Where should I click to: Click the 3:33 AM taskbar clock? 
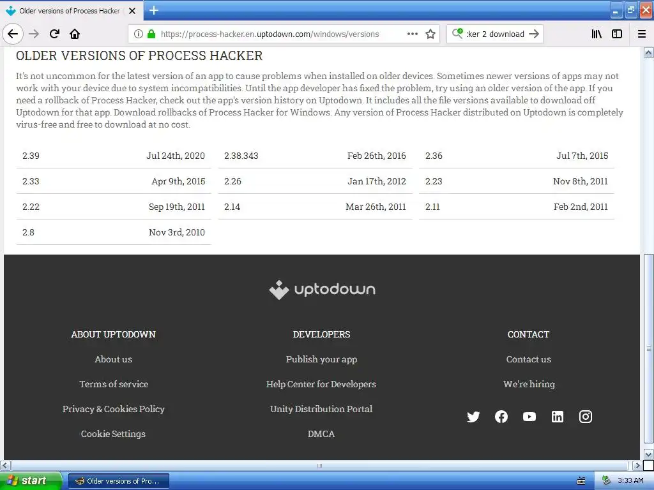630,481
